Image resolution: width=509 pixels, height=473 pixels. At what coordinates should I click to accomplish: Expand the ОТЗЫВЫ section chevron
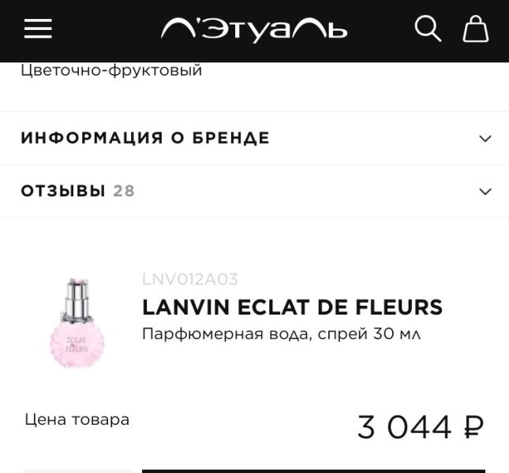click(485, 192)
